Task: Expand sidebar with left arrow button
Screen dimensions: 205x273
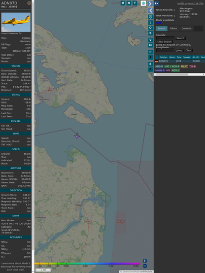Action: (150, 10)
